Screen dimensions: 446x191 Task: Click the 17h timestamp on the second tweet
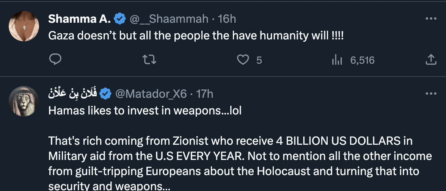(205, 94)
